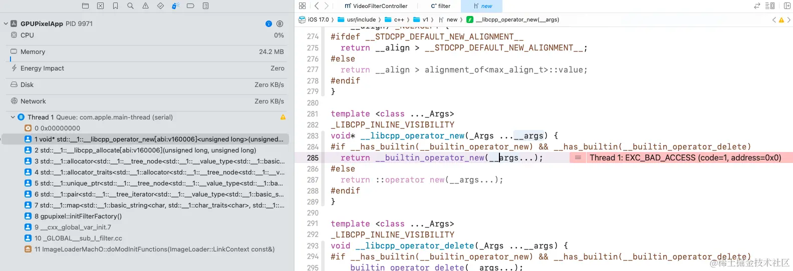Image resolution: width=793 pixels, height=271 pixels.
Task: Select frame 6 std::pair tree_iterator
Action: coord(147,194)
